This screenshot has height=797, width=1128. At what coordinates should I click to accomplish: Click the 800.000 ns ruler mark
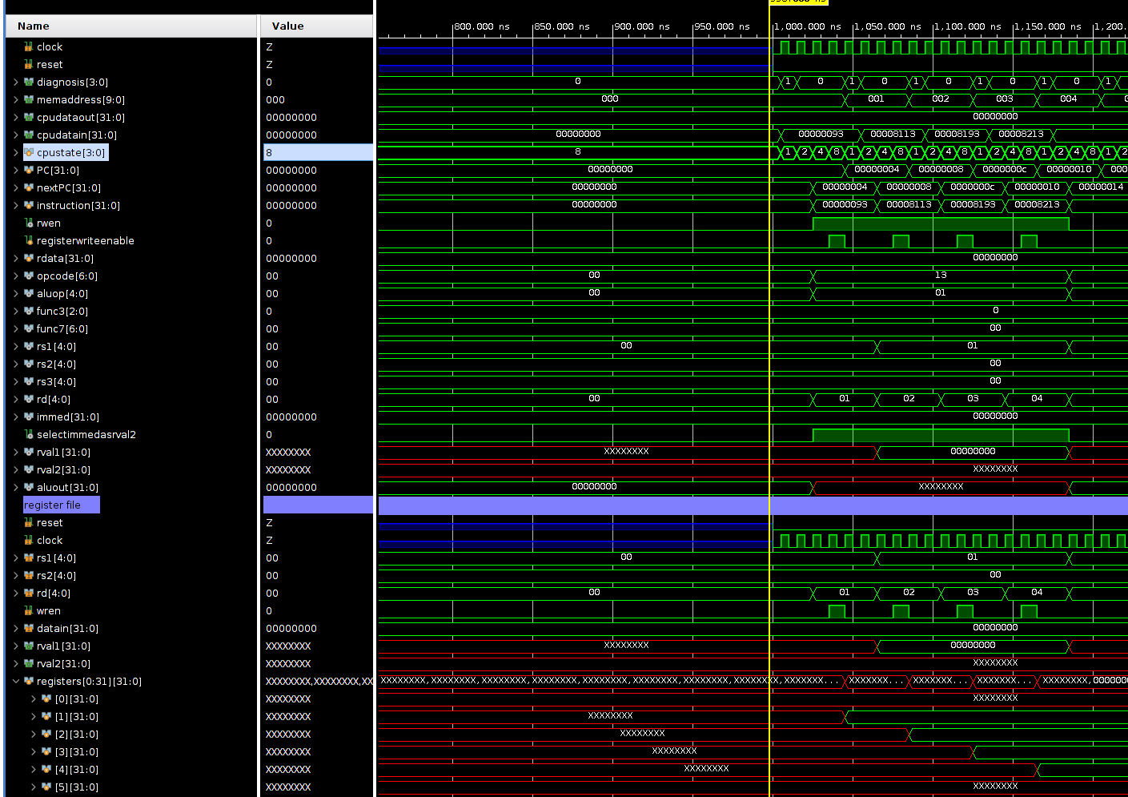(482, 26)
